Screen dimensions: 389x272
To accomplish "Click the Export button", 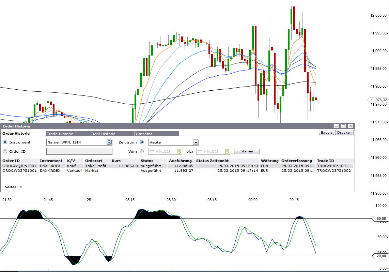I will (326, 132).
